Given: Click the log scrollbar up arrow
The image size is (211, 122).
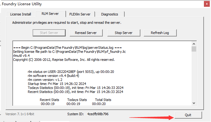Looking at the screenshot, I should 194,44.
